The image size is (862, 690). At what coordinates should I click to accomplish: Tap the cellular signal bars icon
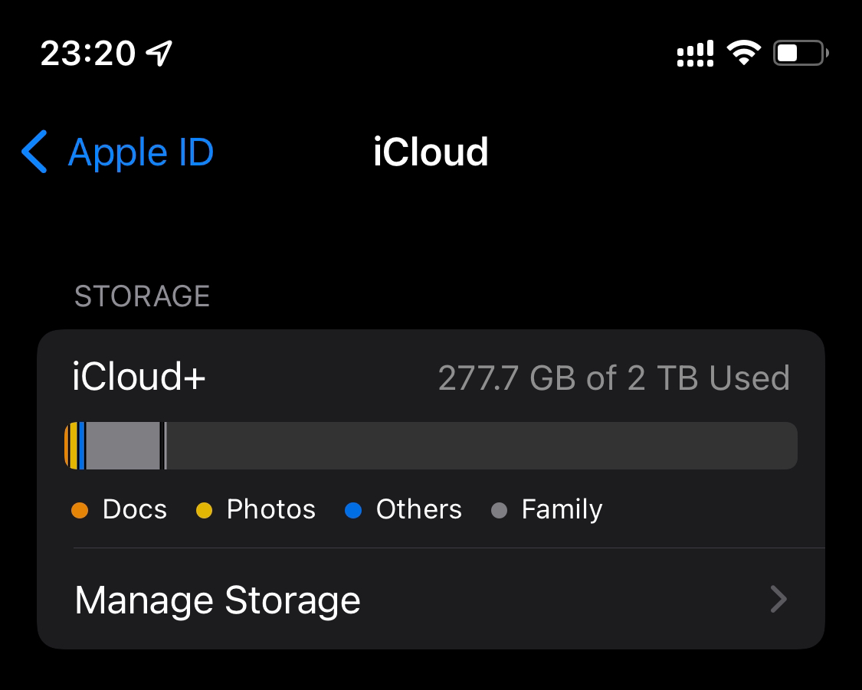pyautogui.click(x=695, y=54)
